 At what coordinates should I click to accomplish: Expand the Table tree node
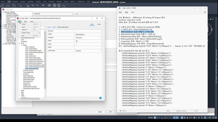tap(20, 96)
